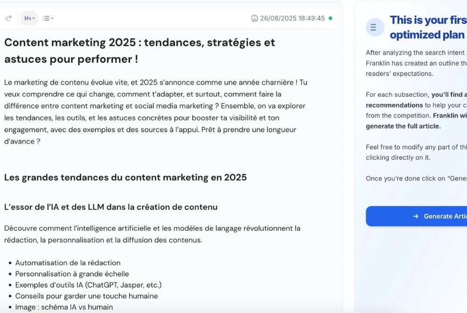The width and height of the screenshot is (467, 313).
Task: Click the bullet mentioning ChatGPT and Jasper
Action: [88, 285]
